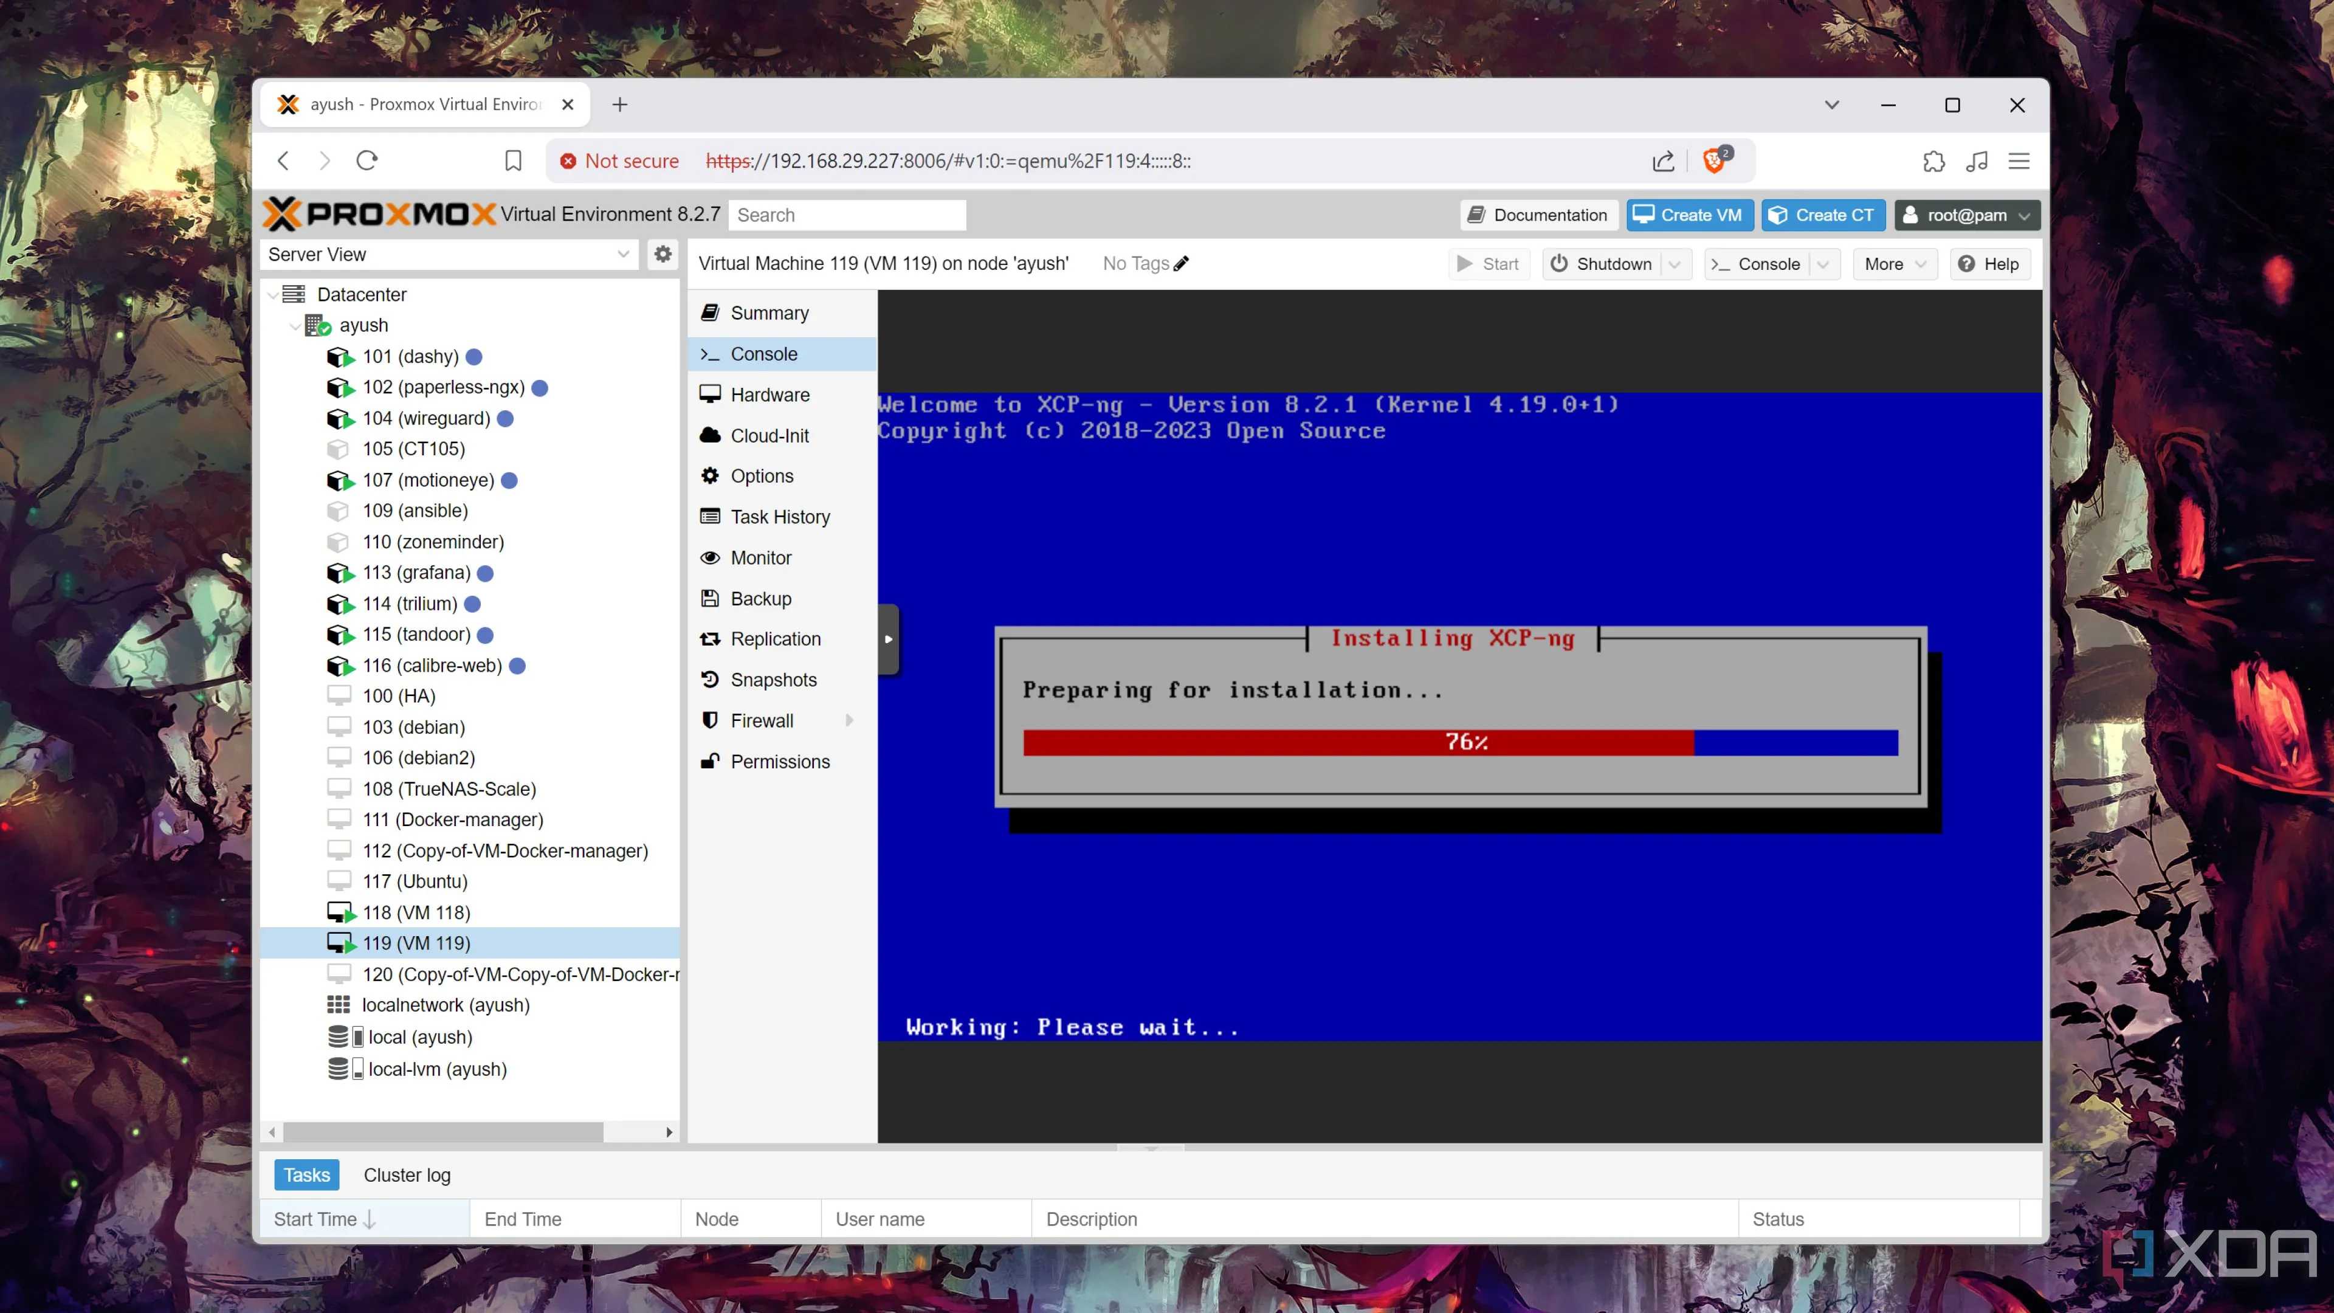Click the tree settings gear icon
This screenshot has width=2334, height=1313.
tap(663, 253)
